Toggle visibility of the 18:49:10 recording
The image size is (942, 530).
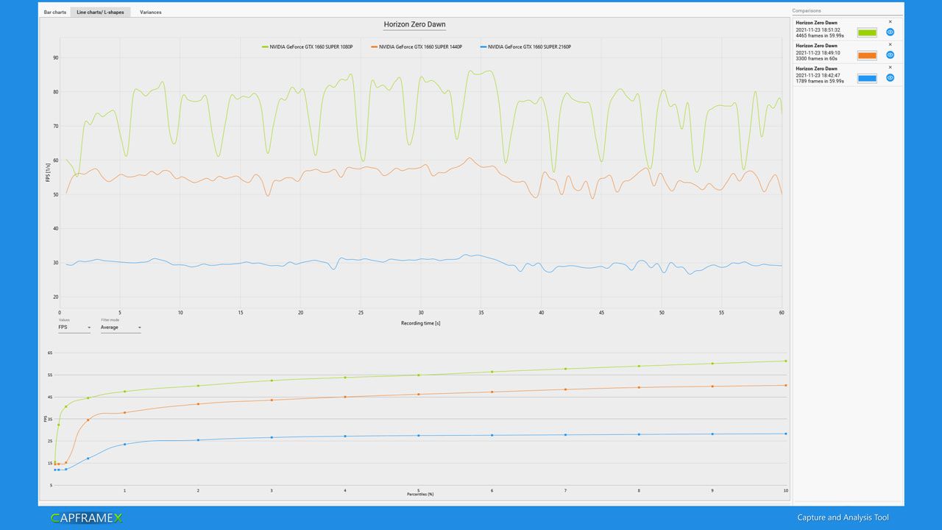tap(890, 55)
